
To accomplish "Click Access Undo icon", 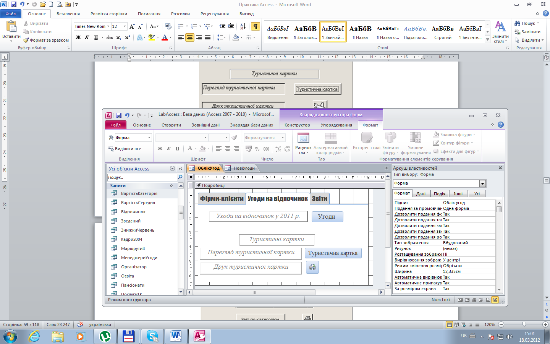I will tap(127, 115).
